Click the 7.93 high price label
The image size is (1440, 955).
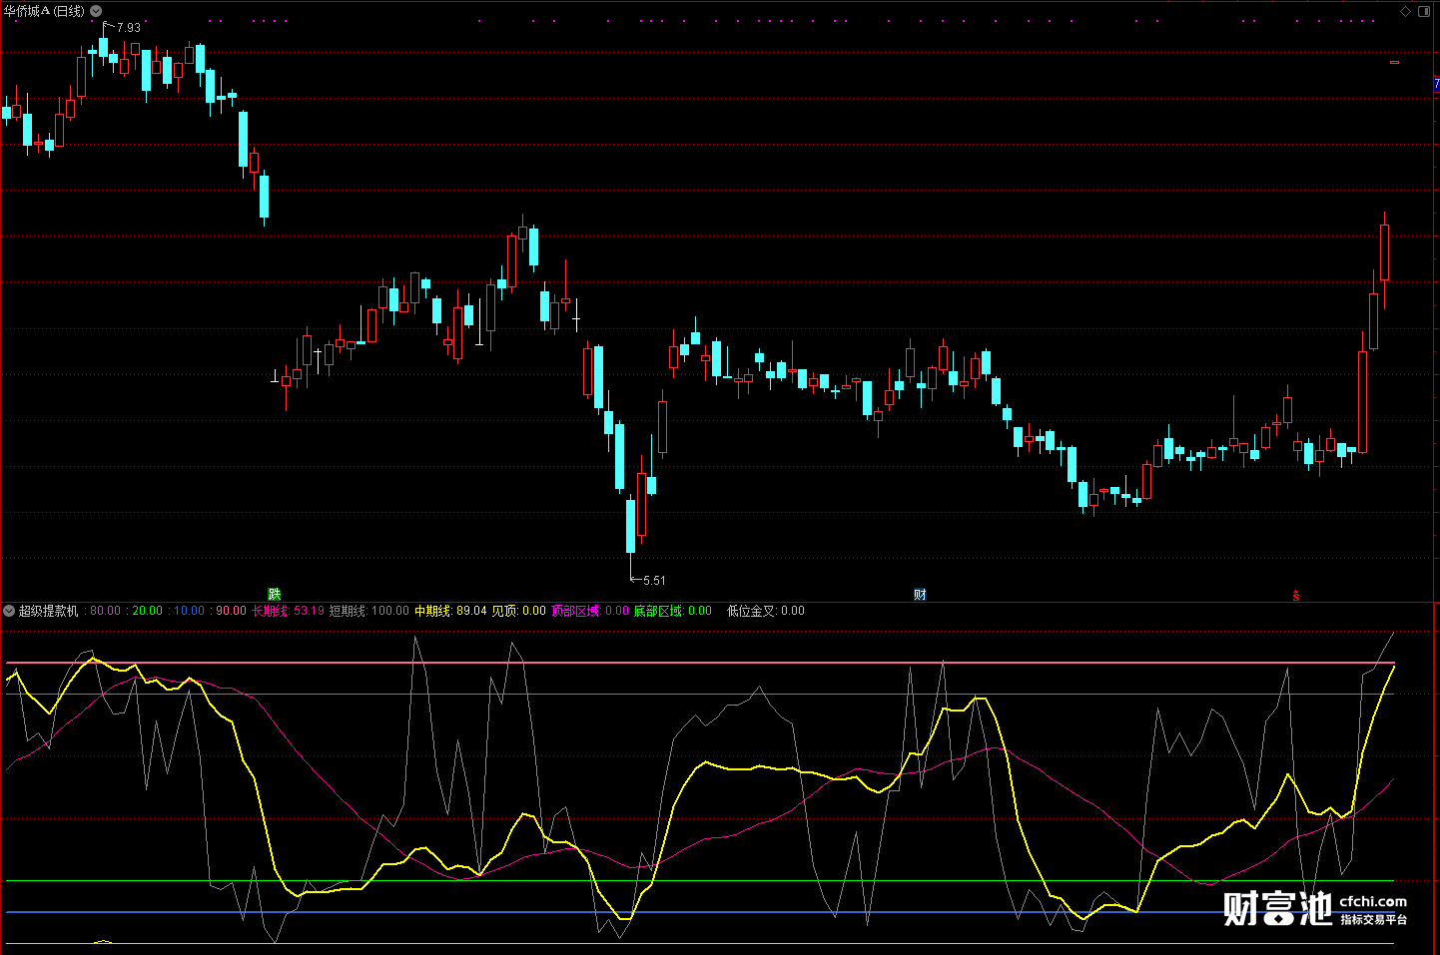click(128, 28)
